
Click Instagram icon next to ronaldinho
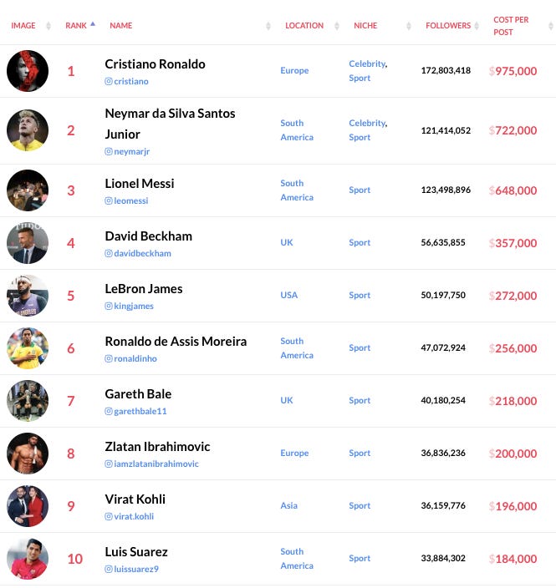[109, 359]
